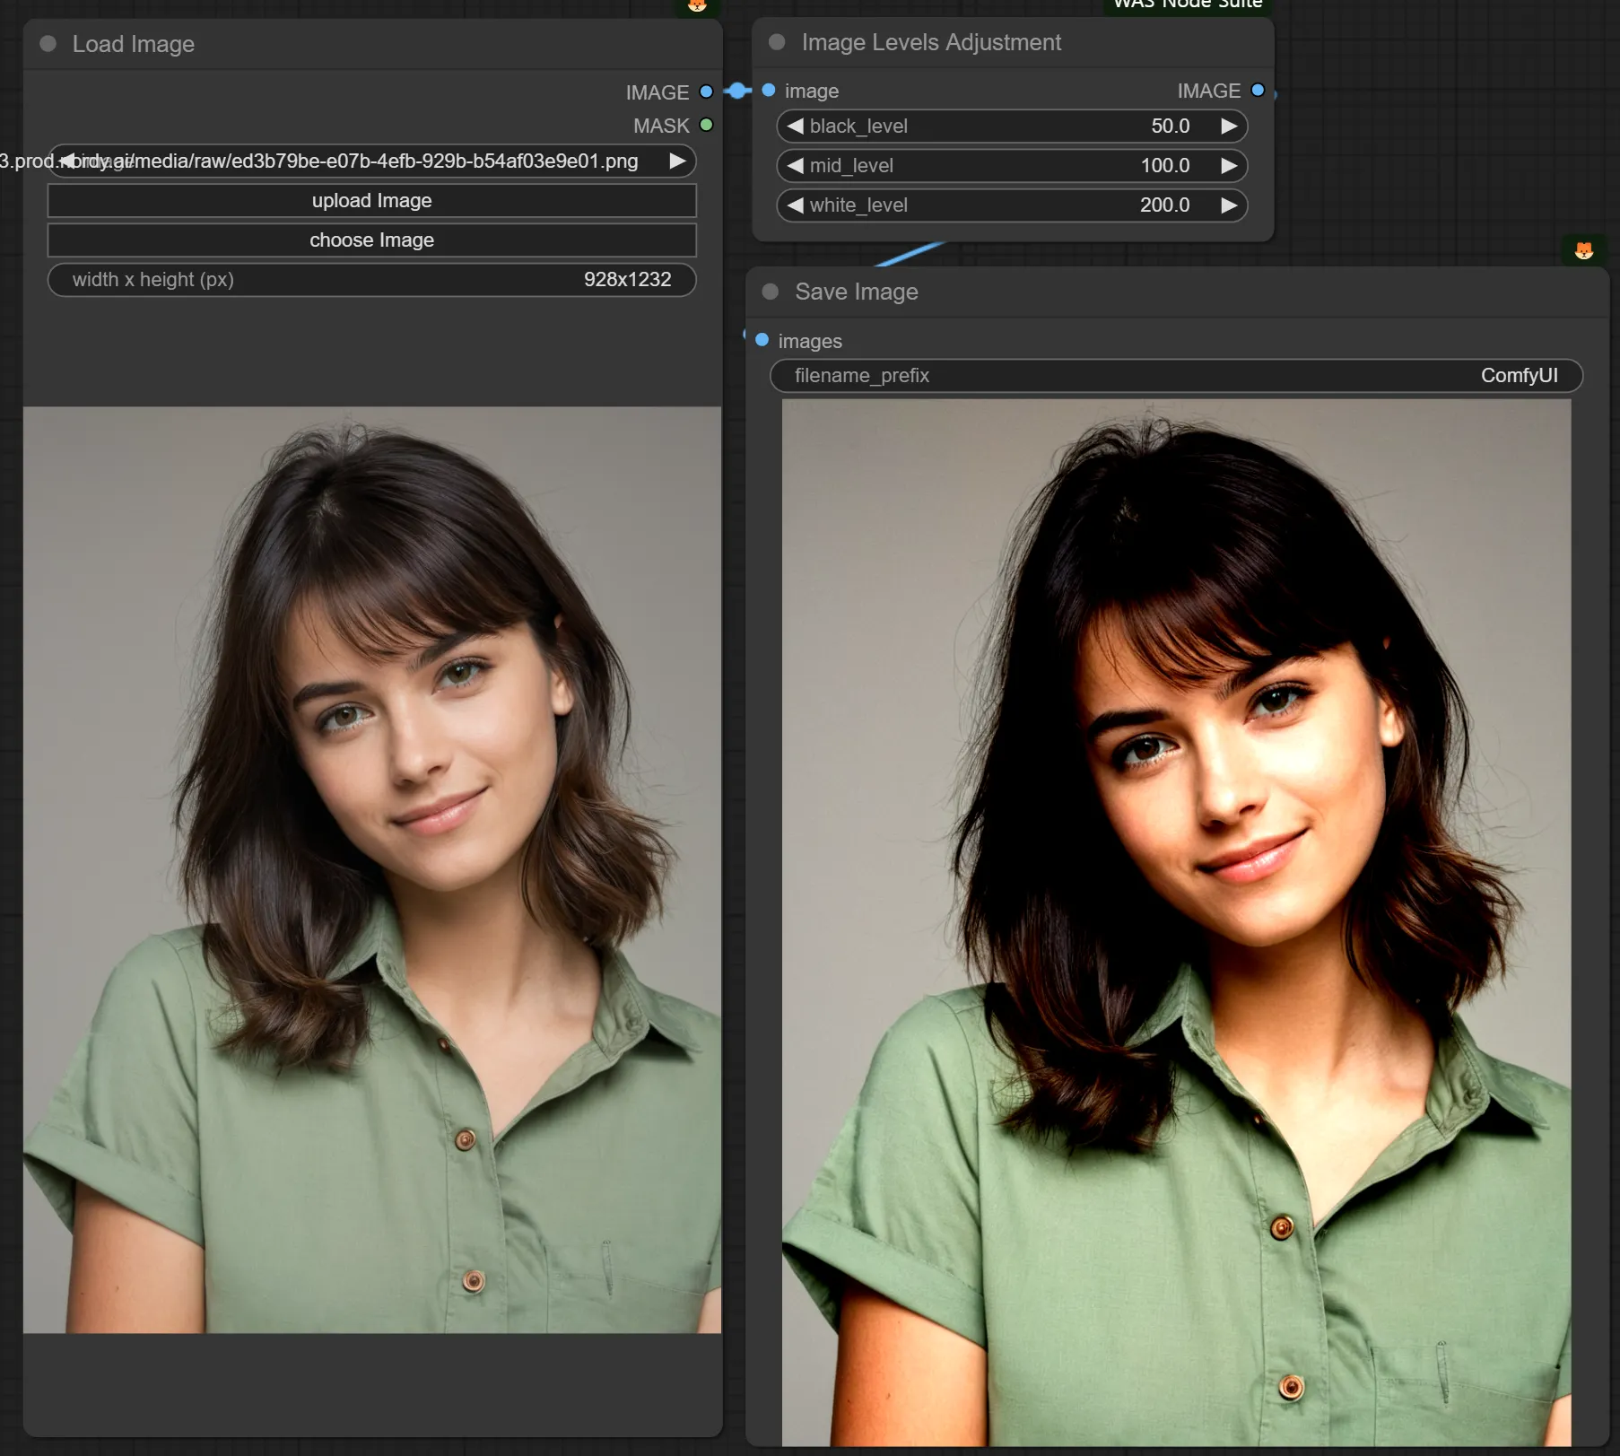Increase black_level using the right arrow
The height and width of the screenshot is (1456, 1620).
click(x=1229, y=126)
